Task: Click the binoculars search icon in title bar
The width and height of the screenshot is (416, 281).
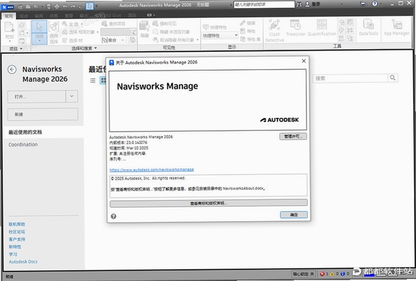Action: pyautogui.click(x=300, y=5)
